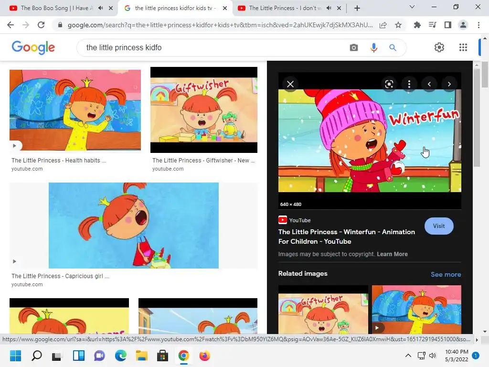Show hidden system tray icons

click(408, 356)
